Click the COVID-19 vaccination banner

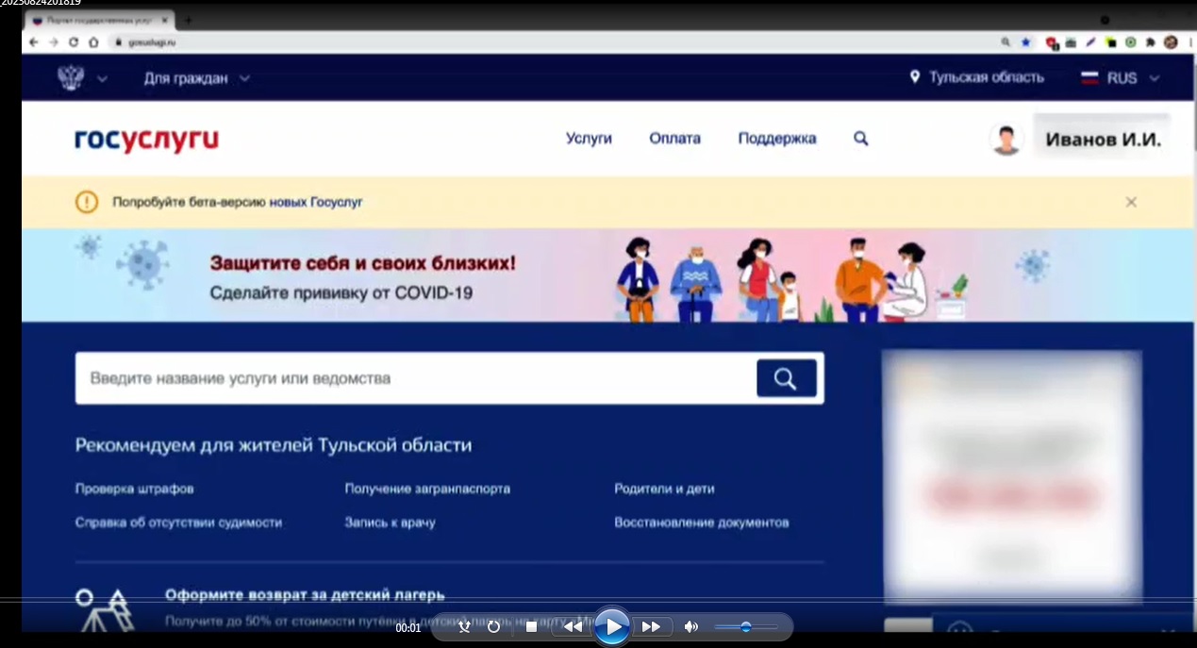(608, 275)
